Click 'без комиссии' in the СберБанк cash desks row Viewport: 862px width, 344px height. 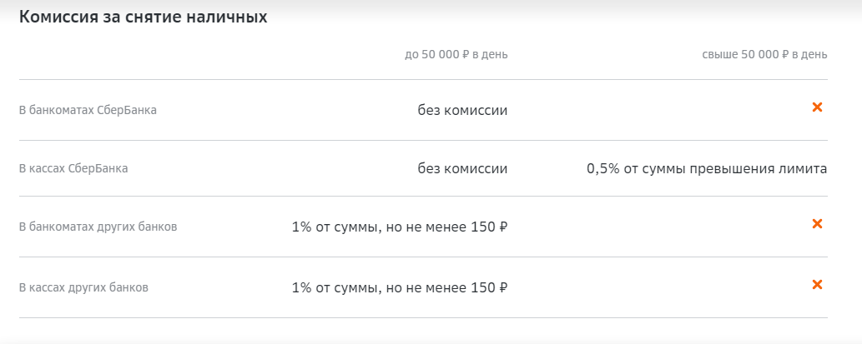click(x=462, y=168)
